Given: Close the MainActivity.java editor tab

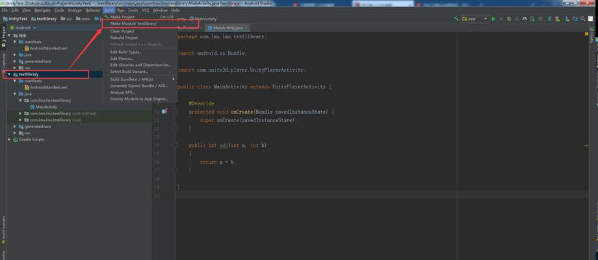Looking at the screenshot, I should click(x=246, y=28).
